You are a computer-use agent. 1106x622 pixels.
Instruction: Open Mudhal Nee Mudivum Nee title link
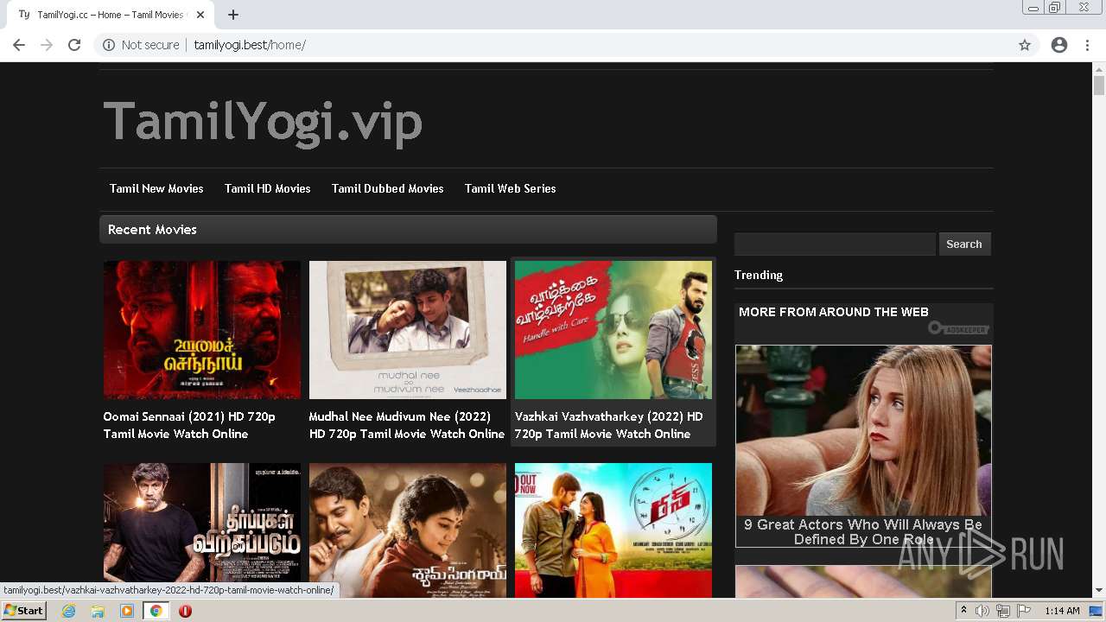click(x=407, y=425)
